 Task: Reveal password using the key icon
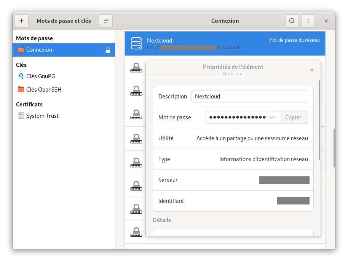pyautogui.click(x=273, y=117)
